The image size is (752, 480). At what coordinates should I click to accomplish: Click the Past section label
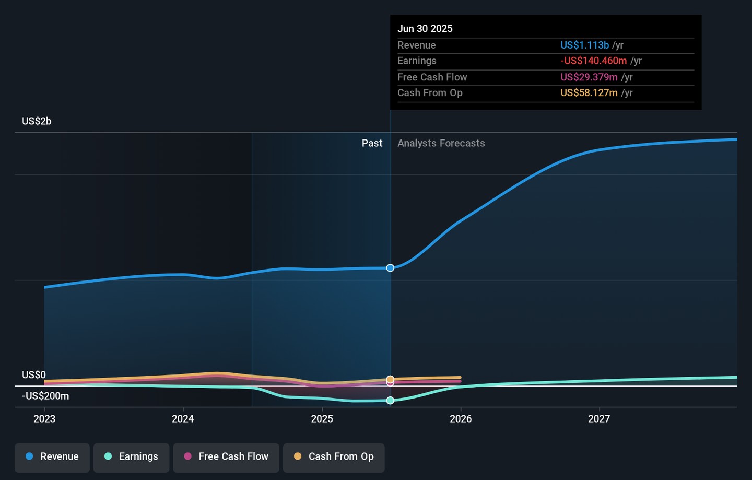coord(372,143)
